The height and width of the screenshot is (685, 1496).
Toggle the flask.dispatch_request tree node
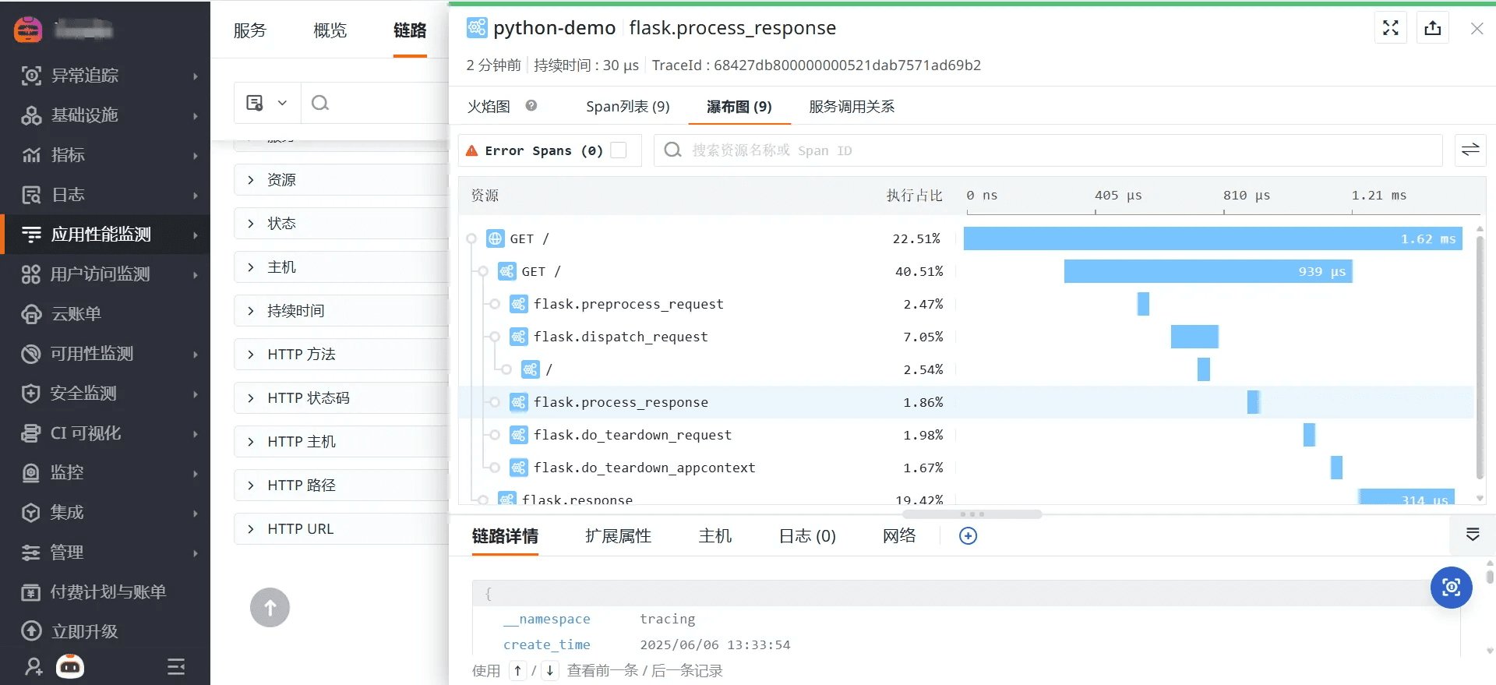[495, 337]
